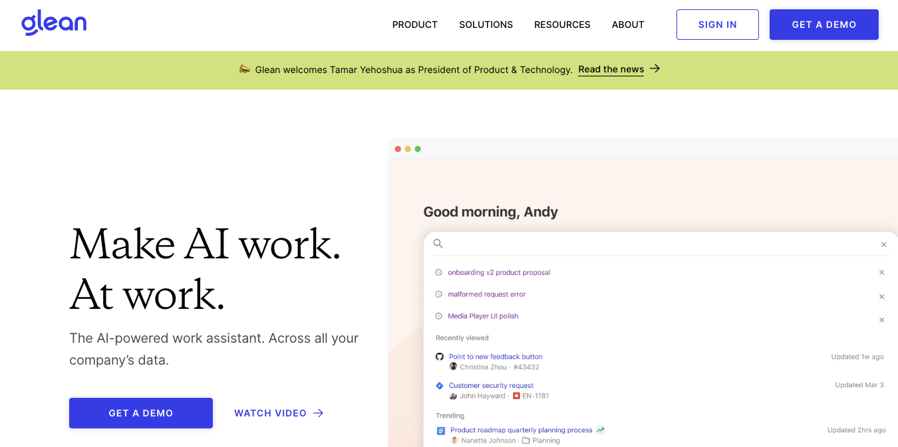
Task: Select onboarding v2 product proposal suggestion
Action: (499, 272)
